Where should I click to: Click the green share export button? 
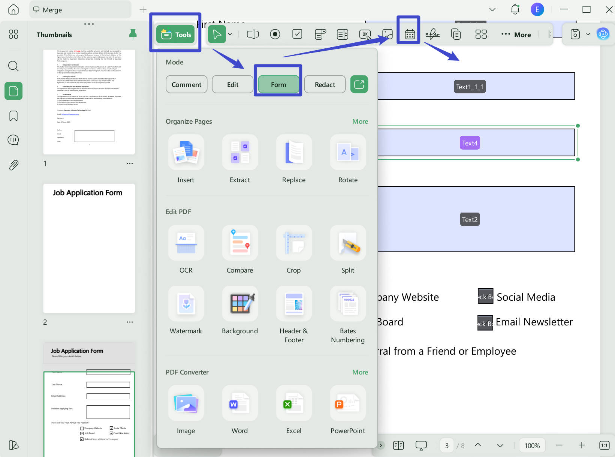tap(359, 84)
